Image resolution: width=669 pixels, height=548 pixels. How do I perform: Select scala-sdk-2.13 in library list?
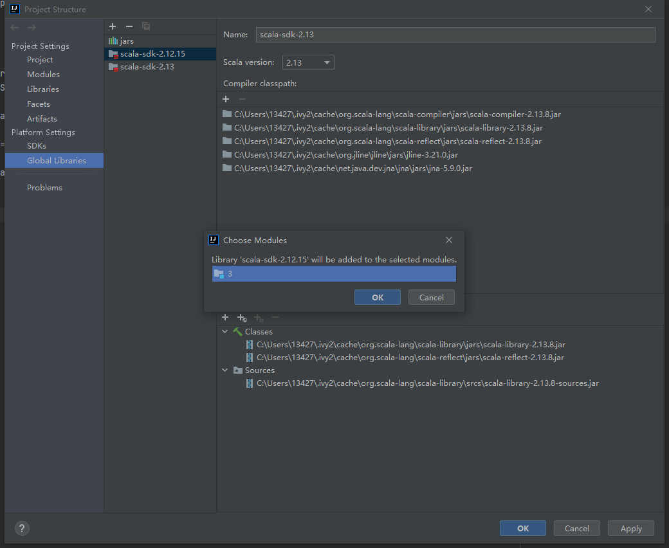point(160,67)
